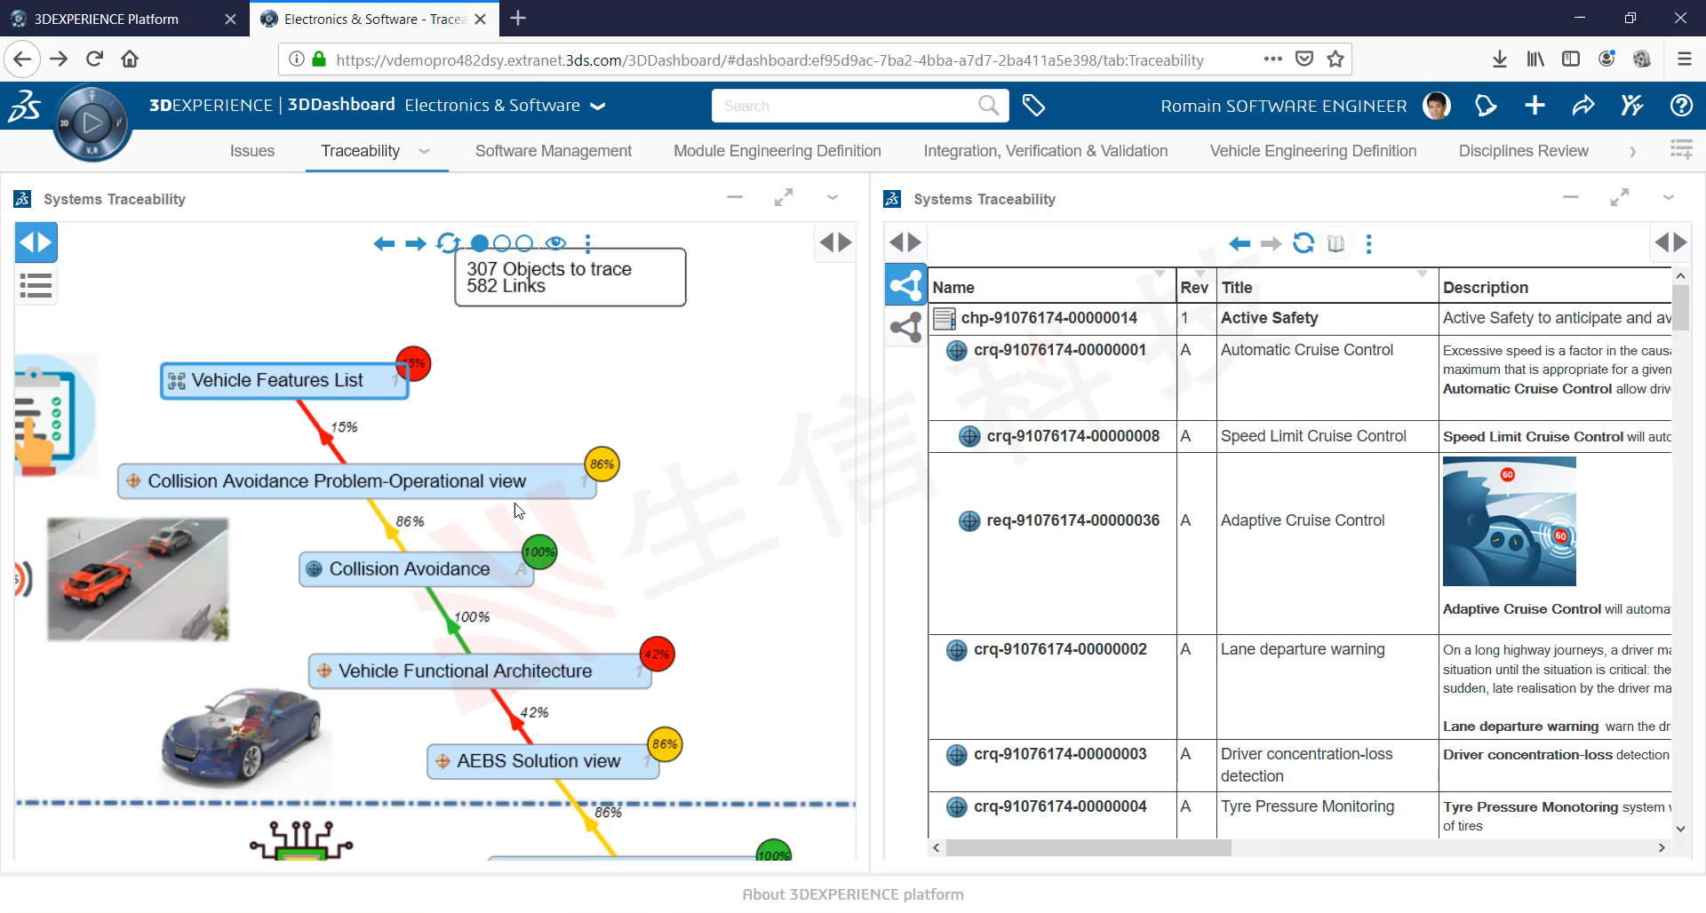Click the 3DS logo icon

pos(24,106)
